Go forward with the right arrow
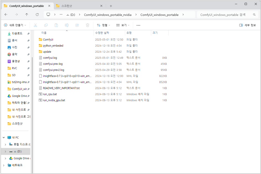The image size is (261, 174). pos(16,15)
